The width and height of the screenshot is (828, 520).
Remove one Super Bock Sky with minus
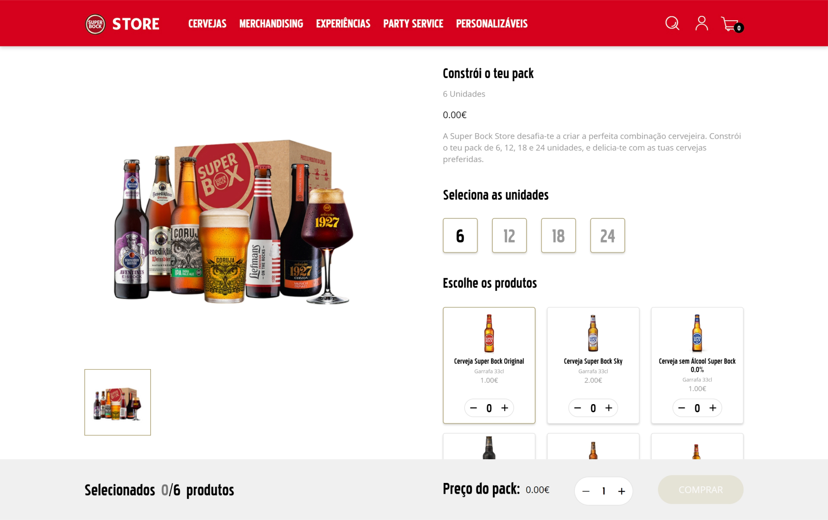[x=577, y=408]
